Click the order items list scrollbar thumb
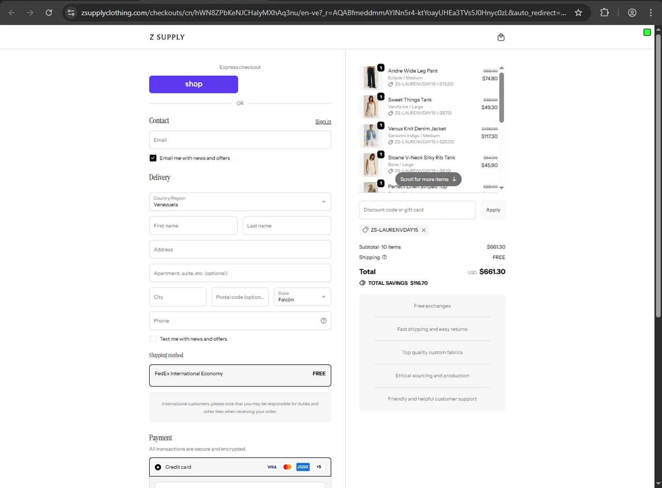Viewport: 662px width, 488px height. [x=501, y=97]
